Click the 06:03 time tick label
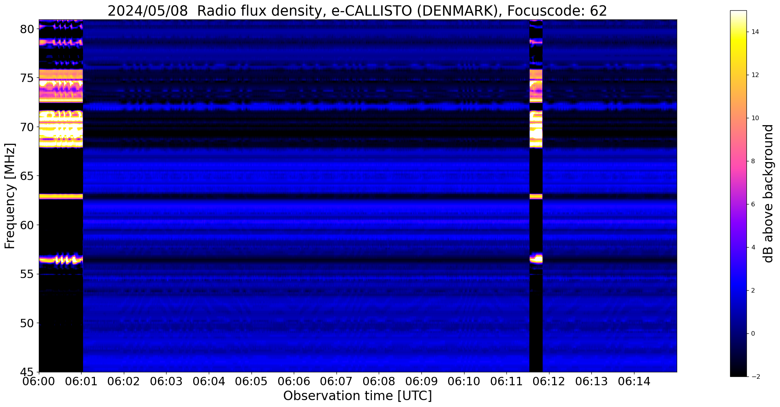780x407 pixels. click(x=167, y=382)
